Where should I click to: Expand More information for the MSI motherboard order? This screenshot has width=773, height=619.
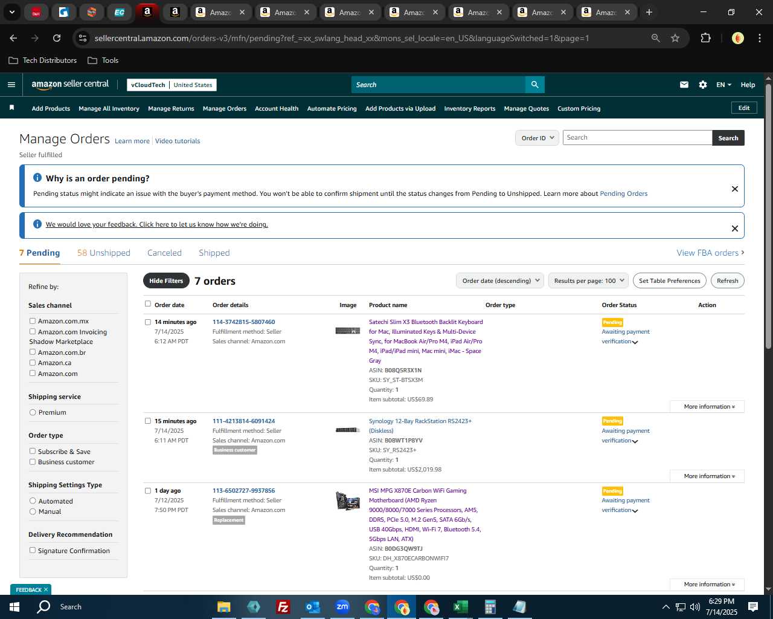tap(707, 585)
